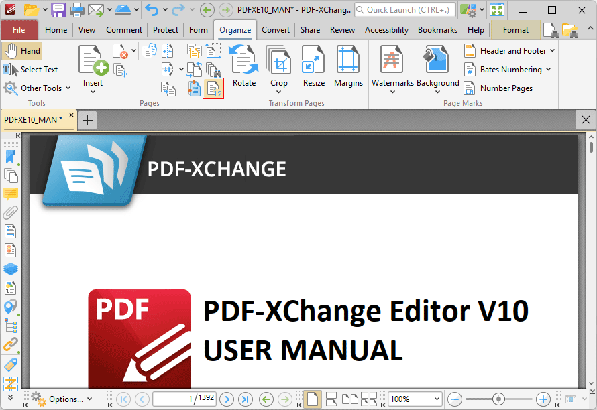Viewport: 597px width, 410px height.
Task: Open the zoom level 100% combo box
Action: (x=415, y=399)
